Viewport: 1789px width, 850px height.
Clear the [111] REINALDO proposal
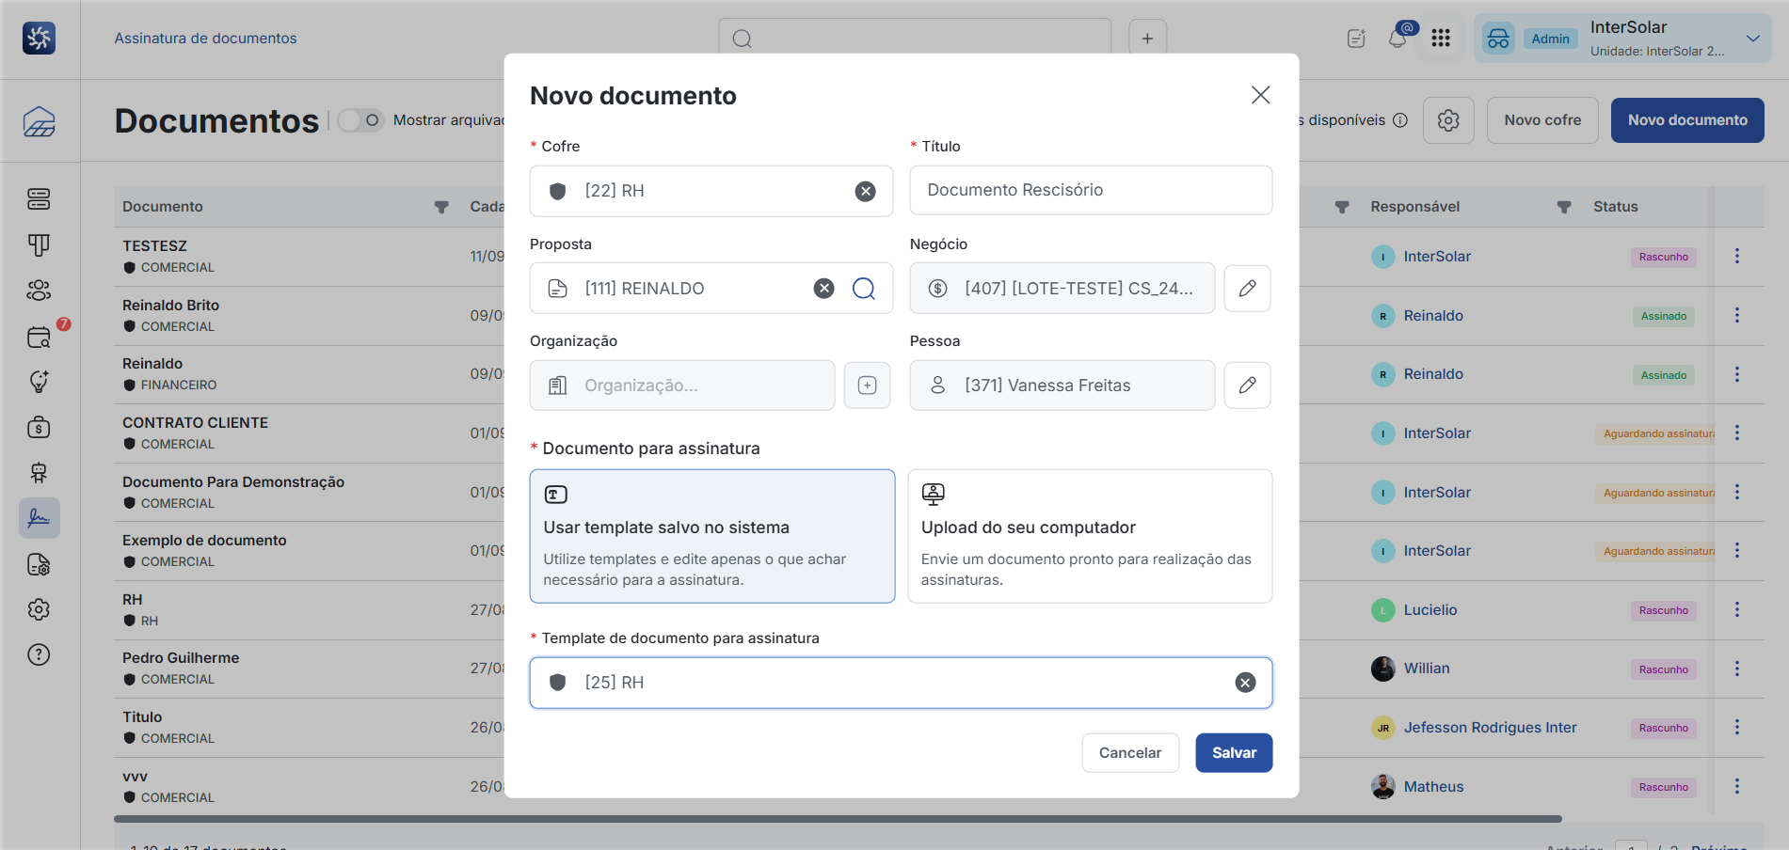823,289
